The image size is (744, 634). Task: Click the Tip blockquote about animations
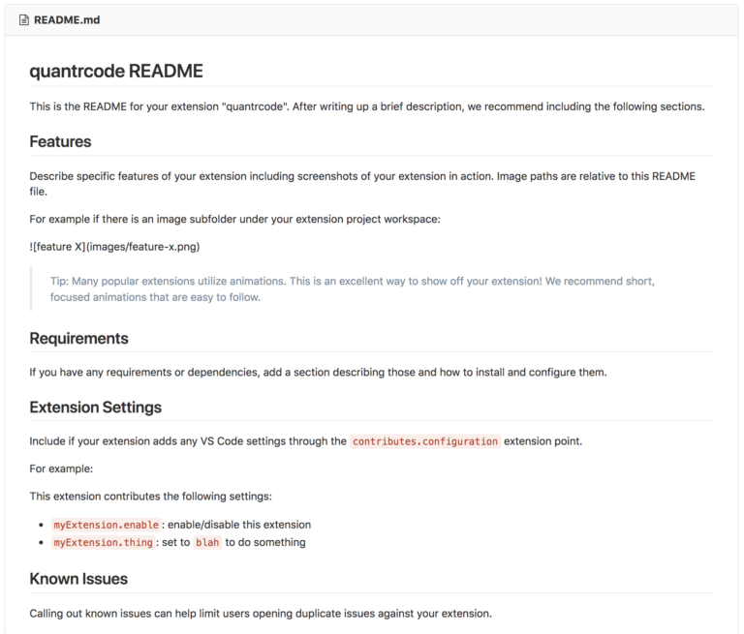352,288
